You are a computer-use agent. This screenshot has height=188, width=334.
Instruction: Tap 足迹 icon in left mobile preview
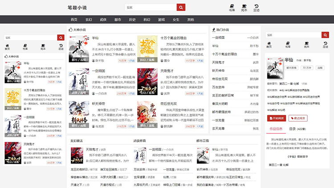click(61, 47)
